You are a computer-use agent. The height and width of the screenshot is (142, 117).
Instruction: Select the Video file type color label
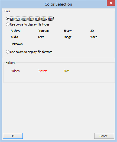click(94, 37)
